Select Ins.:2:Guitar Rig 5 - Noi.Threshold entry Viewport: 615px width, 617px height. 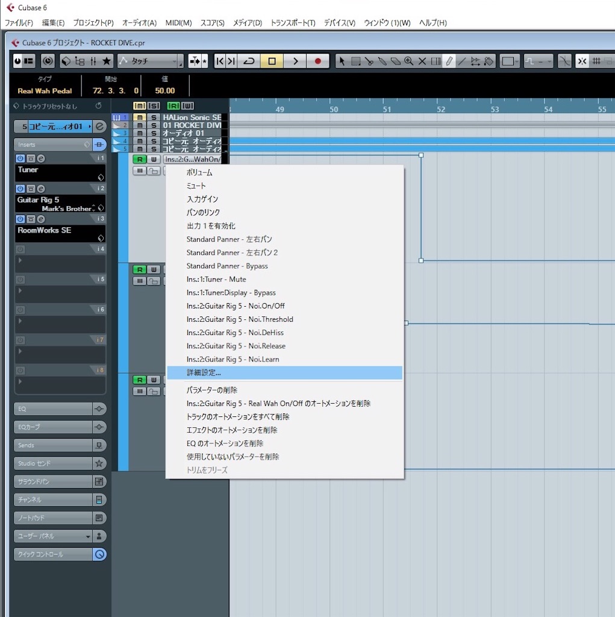[x=284, y=319]
